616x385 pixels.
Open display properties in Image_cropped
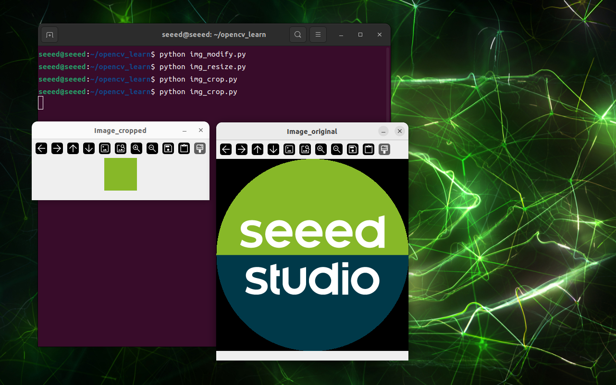point(200,148)
